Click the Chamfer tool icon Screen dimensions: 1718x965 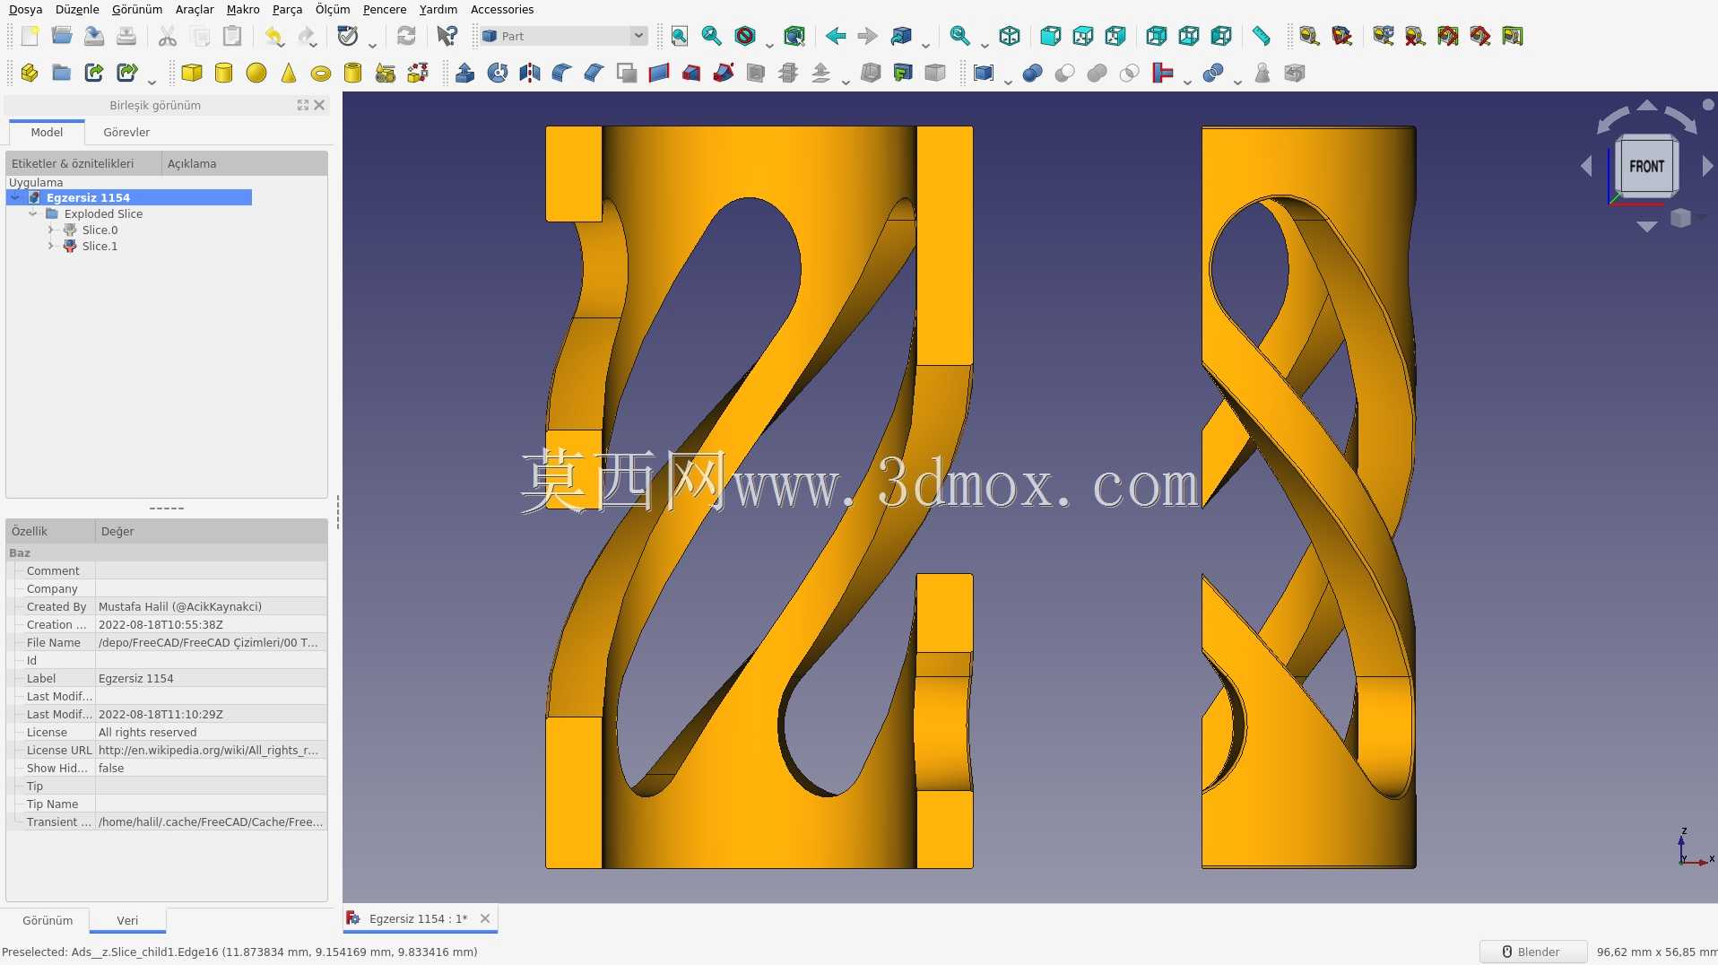594,73
